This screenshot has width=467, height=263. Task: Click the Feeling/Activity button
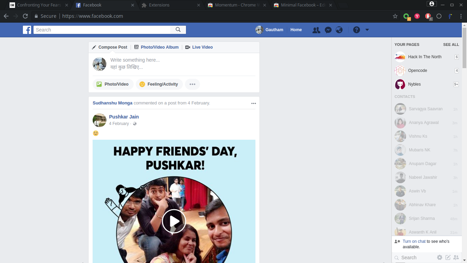click(159, 84)
